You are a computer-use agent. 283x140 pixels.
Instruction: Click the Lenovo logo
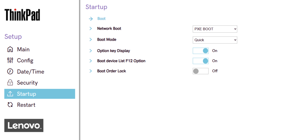[x=24, y=125]
